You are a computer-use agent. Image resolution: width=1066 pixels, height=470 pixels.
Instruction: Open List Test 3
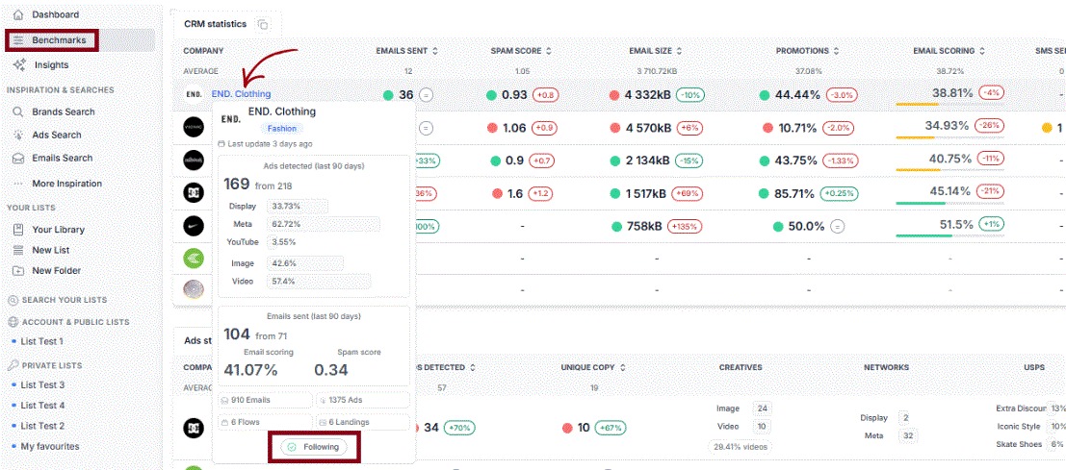(x=42, y=385)
